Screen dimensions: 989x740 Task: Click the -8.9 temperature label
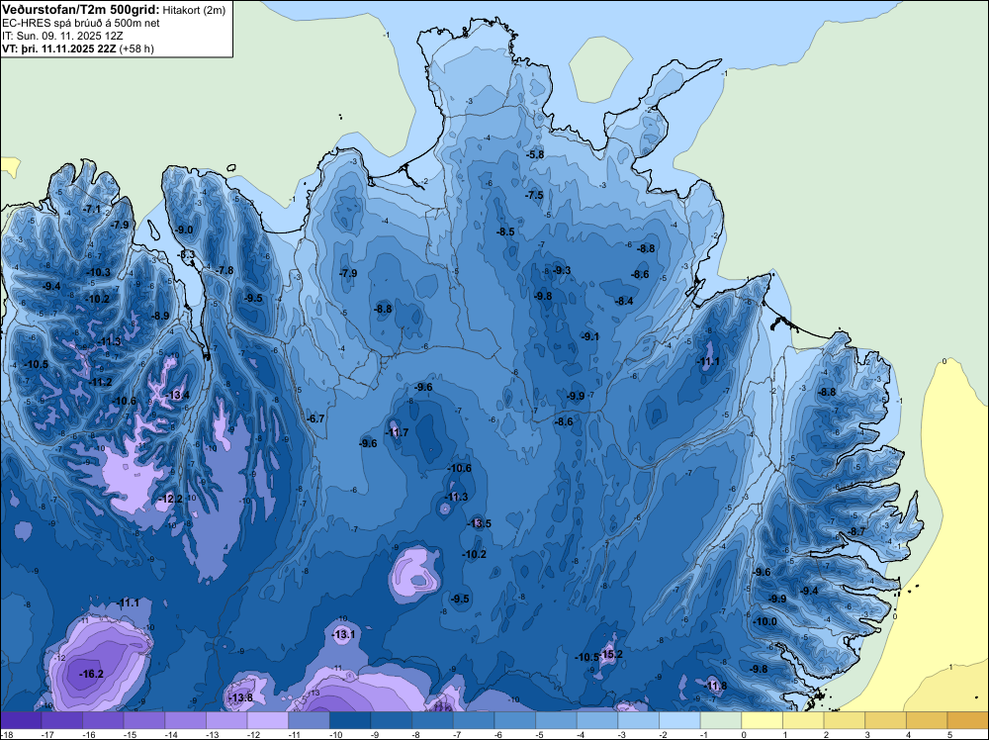click(x=160, y=316)
